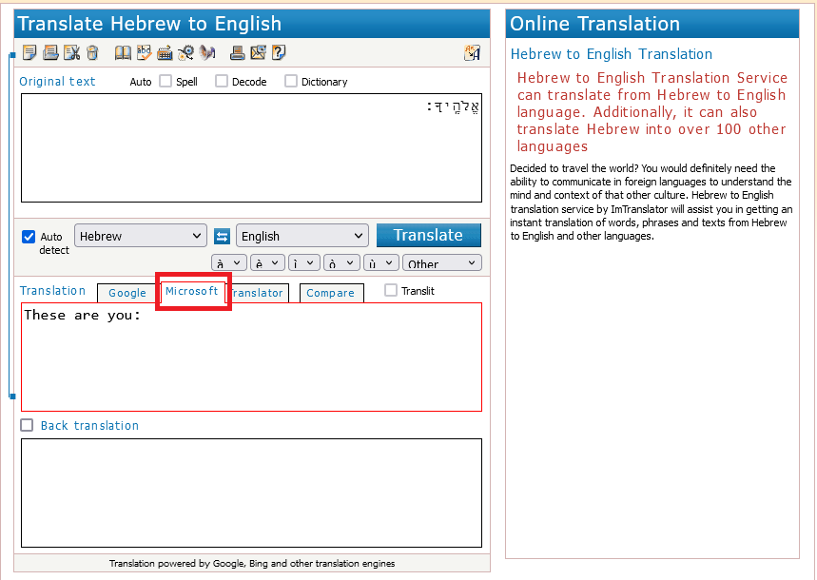Switch to the Compare tab
The height and width of the screenshot is (580, 817).
click(331, 293)
